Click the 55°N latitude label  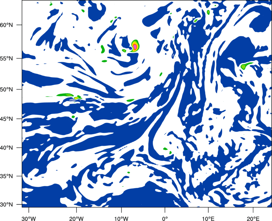[x=6, y=58]
